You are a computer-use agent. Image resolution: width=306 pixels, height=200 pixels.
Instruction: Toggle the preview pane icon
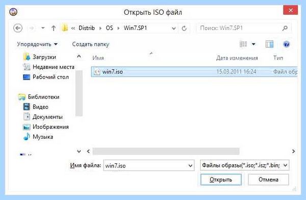[x=269, y=44]
